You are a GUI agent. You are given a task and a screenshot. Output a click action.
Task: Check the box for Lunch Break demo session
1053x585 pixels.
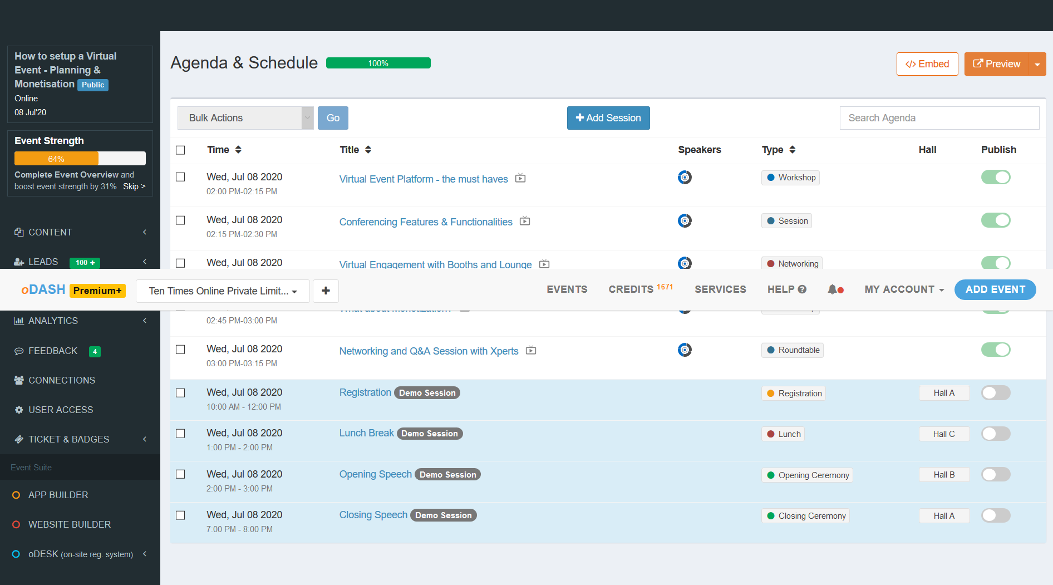coord(180,433)
